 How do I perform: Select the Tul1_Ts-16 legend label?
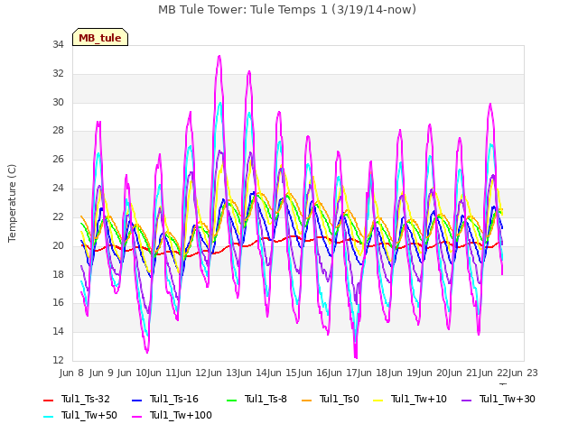174,399
